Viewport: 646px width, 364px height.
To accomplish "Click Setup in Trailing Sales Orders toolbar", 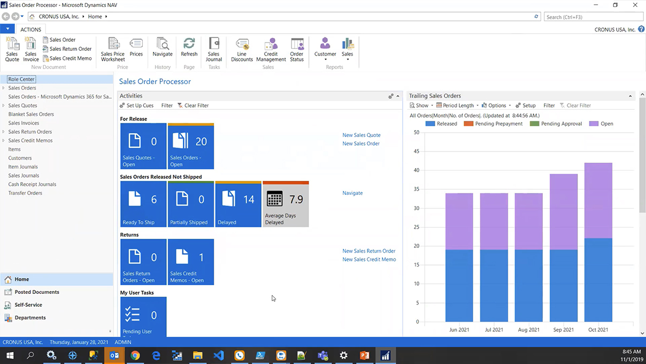I will (x=525, y=105).
